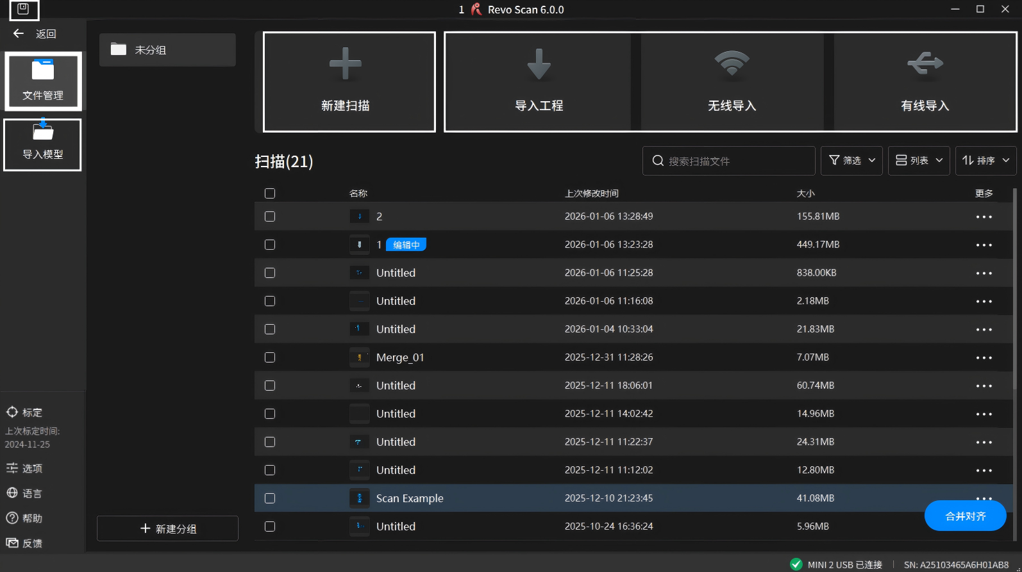The height and width of the screenshot is (572, 1022).
Task: Open the language globe icon
Action: click(12, 493)
